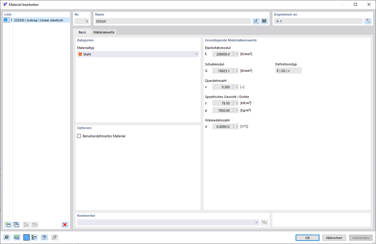Expand the Kommentar dropdown arrow
The height and width of the screenshot is (244, 376).
coord(256,222)
